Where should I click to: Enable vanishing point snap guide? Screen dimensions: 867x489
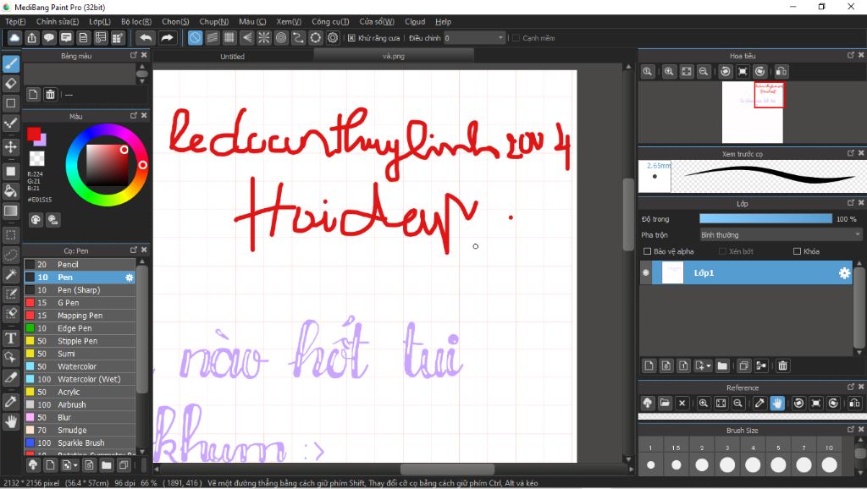click(x=246, y=38)
